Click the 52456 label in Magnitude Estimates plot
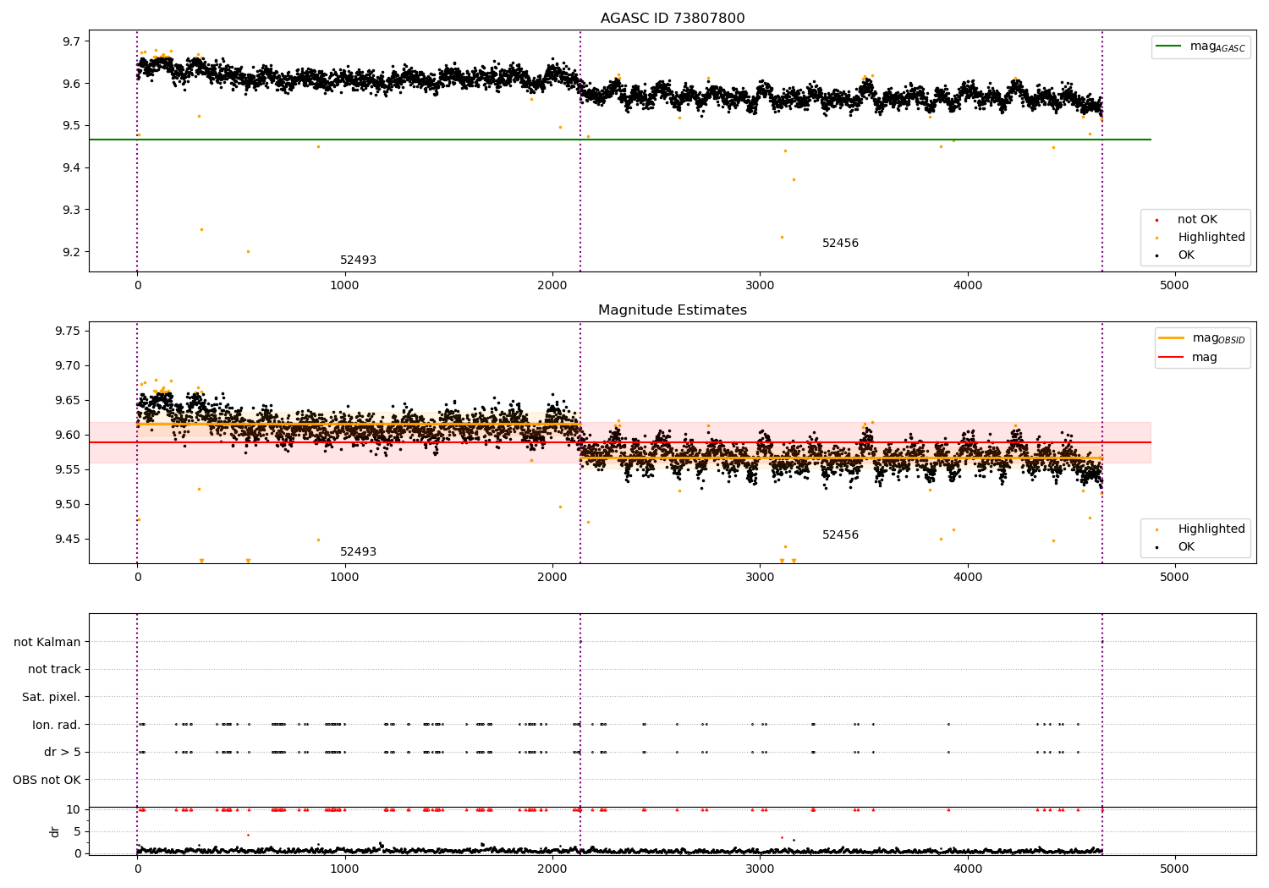Viewport: 1269px width, 888px height. (x=841, y=535)
